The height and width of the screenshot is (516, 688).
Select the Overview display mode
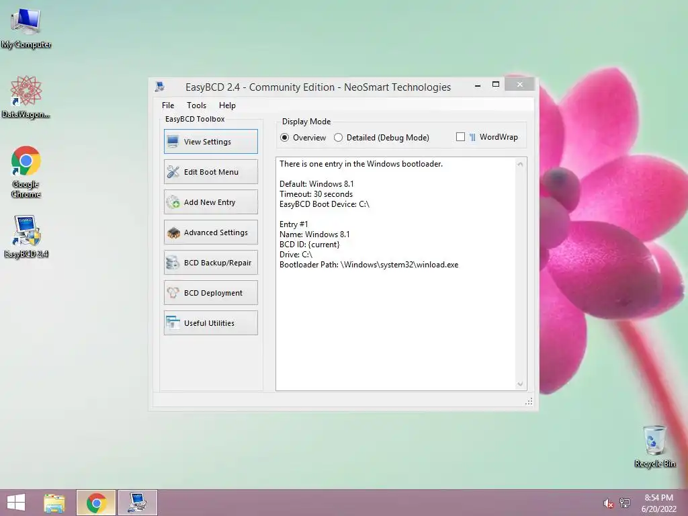304,137
